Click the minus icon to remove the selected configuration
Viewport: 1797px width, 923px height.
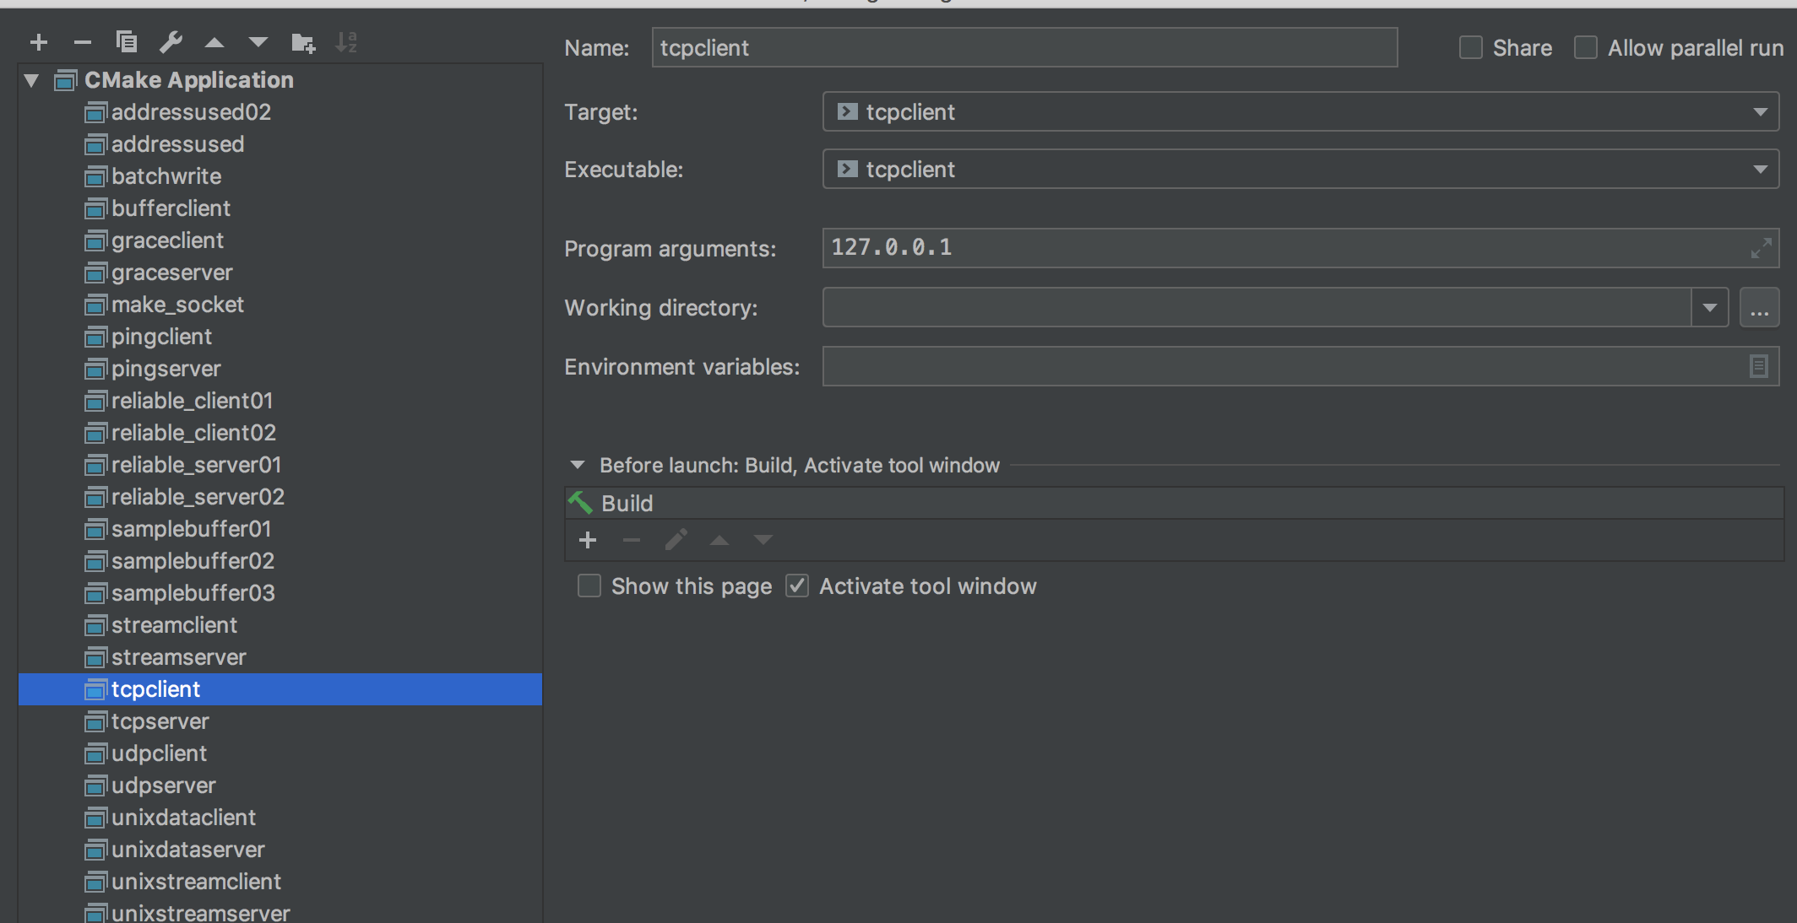82,42
